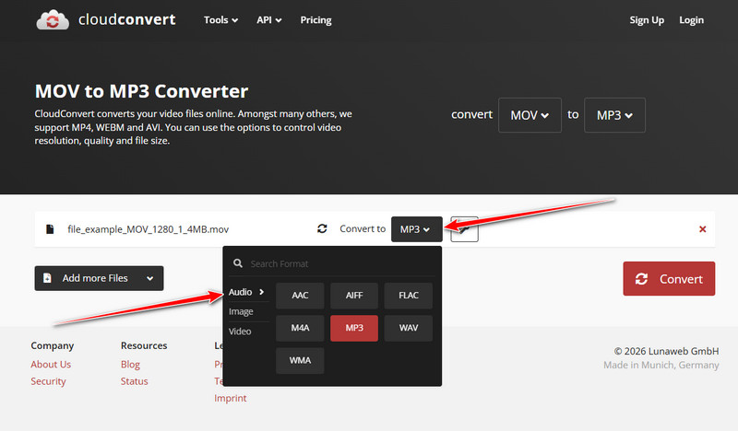Start conversion with the red Convert button
The image size is (738, 431).
[669, 279]
